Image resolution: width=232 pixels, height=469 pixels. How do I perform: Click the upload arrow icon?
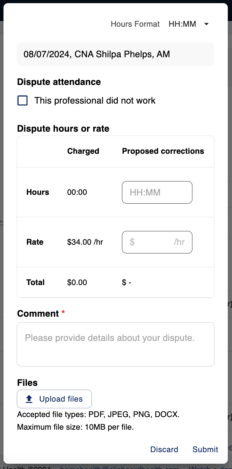click(29, 399)
